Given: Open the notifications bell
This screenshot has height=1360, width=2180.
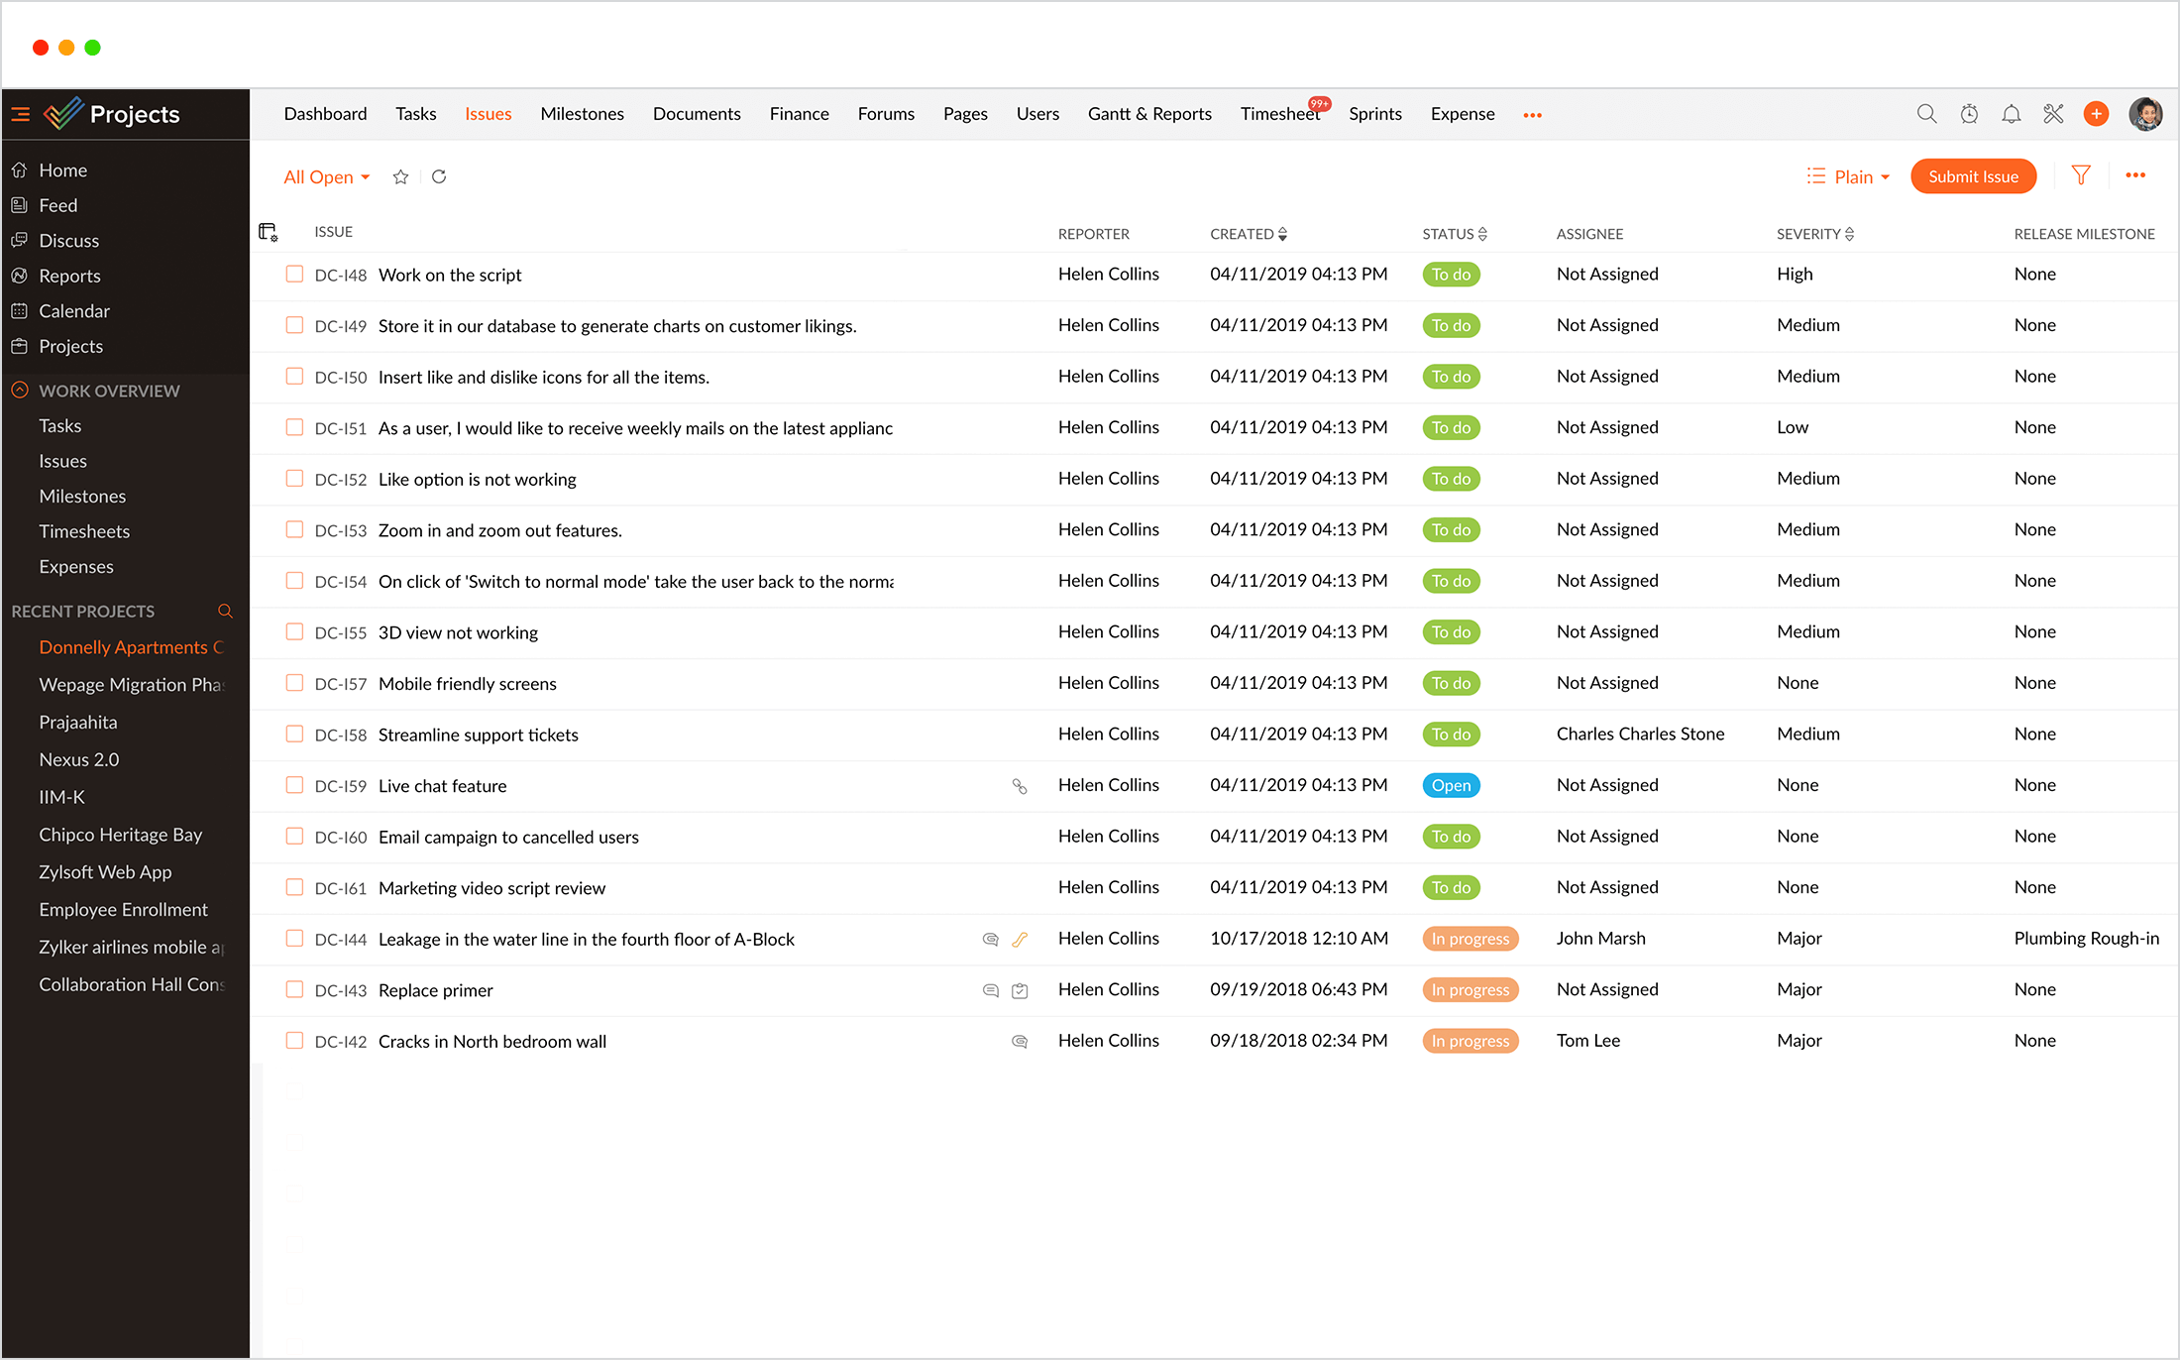Looking at the screenshot, I should click(x=2012, y=114).
